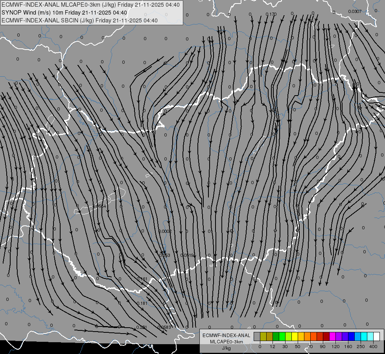This screenshot has height=354, width=385.
Task: Click the pure yellow legend swatch
Action: [295, 336]
